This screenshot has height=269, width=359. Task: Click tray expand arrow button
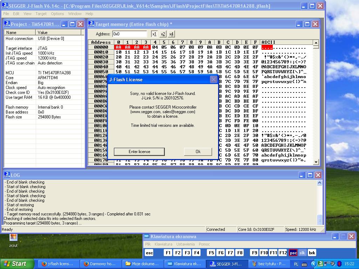point(313,264)
